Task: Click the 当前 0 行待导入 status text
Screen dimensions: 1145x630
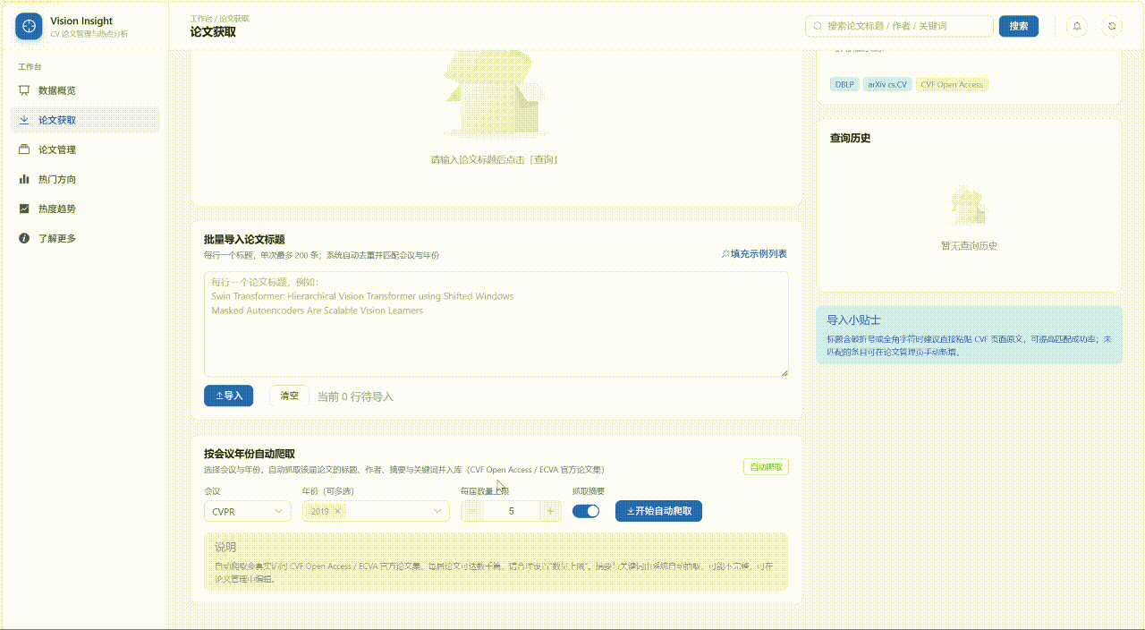Action: [355, 396]
